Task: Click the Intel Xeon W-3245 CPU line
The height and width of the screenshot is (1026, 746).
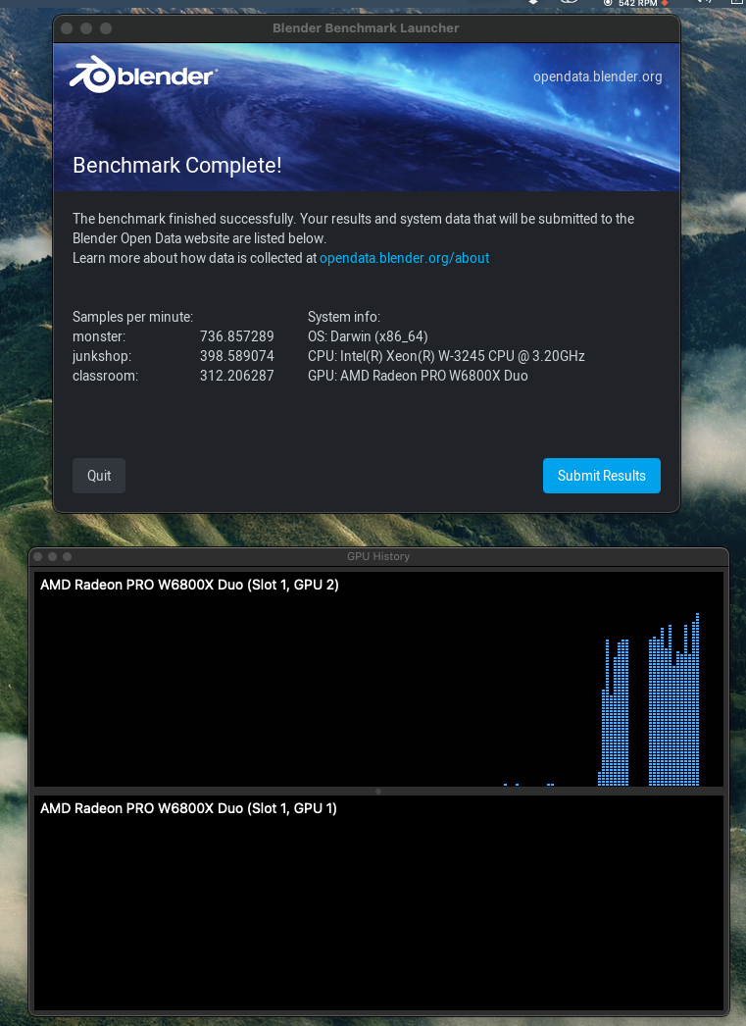Action: pyautogui.click(x=446, y=356)
